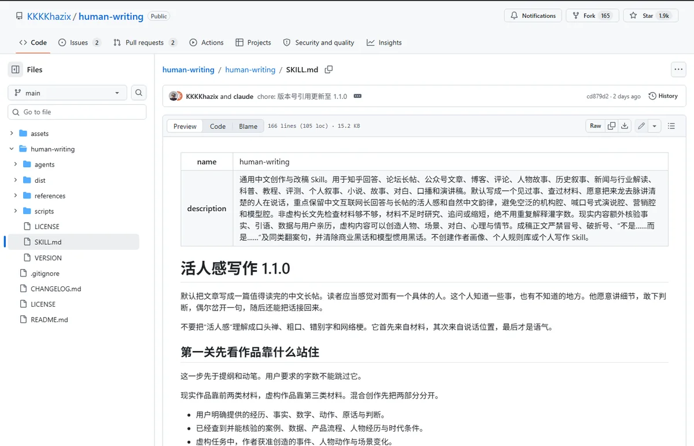
Task: View file History
Action: coord(663,96)
